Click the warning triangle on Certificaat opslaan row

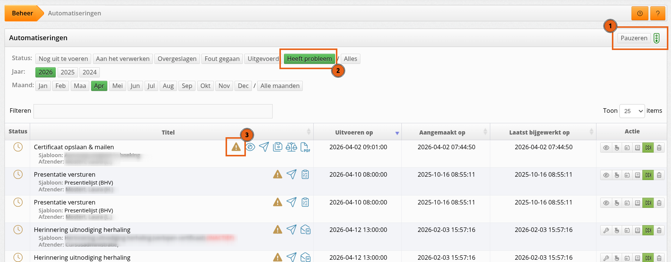[x=236, y=147]
